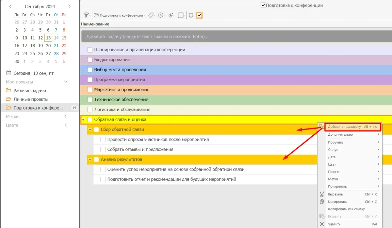
Task: Expand the Метки section in sidebar
Action: coord(65,116)
